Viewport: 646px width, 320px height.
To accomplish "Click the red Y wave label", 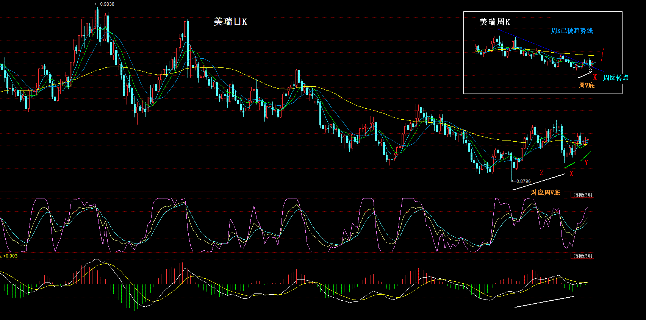I will pos(587,162).
